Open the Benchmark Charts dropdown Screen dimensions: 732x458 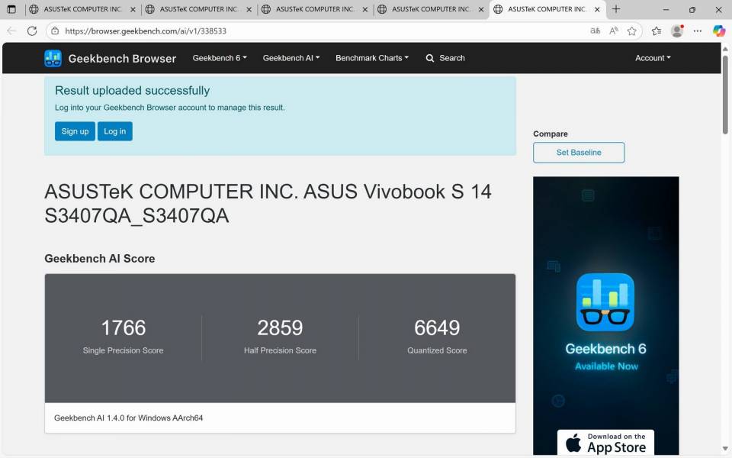tap(371, 58)
